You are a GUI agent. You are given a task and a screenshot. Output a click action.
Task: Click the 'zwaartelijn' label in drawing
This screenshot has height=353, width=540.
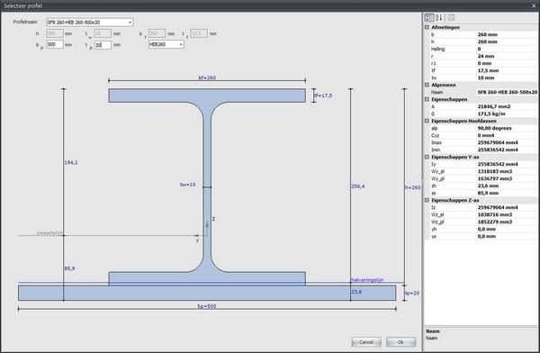pos(49,233)
